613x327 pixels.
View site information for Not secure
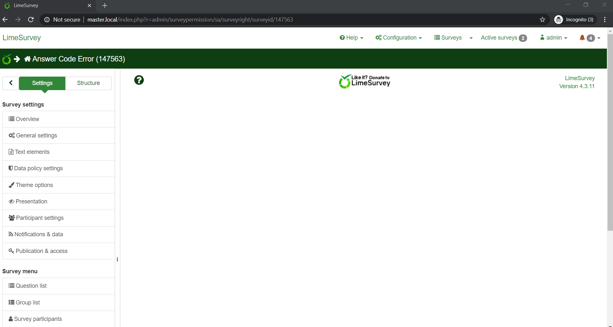click(62, 20)
